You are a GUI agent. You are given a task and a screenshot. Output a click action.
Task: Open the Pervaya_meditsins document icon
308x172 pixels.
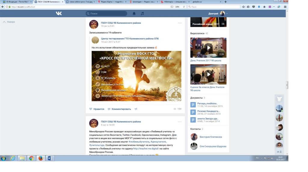pos(193,105)
